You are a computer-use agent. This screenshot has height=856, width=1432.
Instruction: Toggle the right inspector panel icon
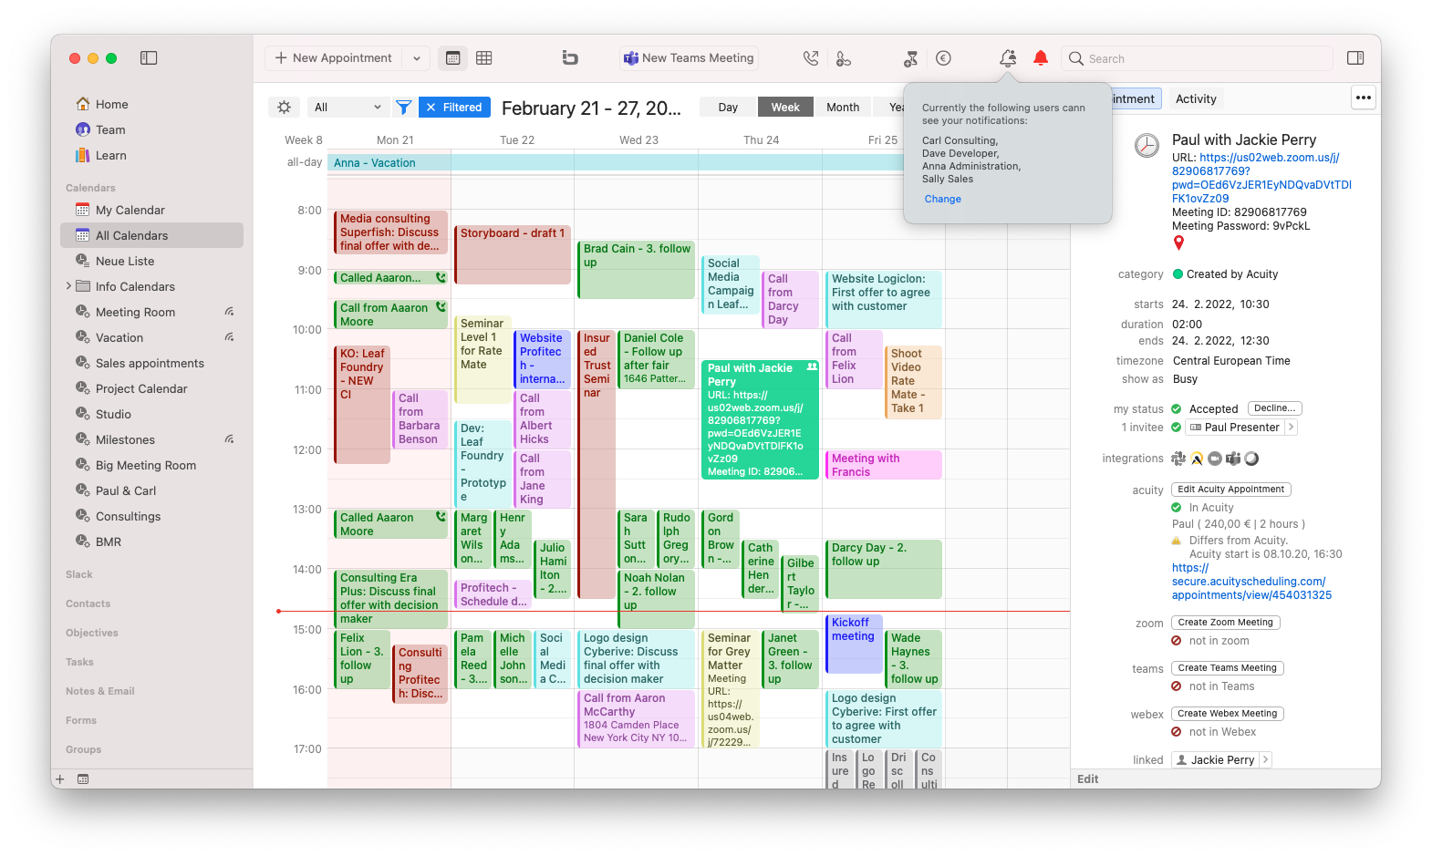[1355, 58]
